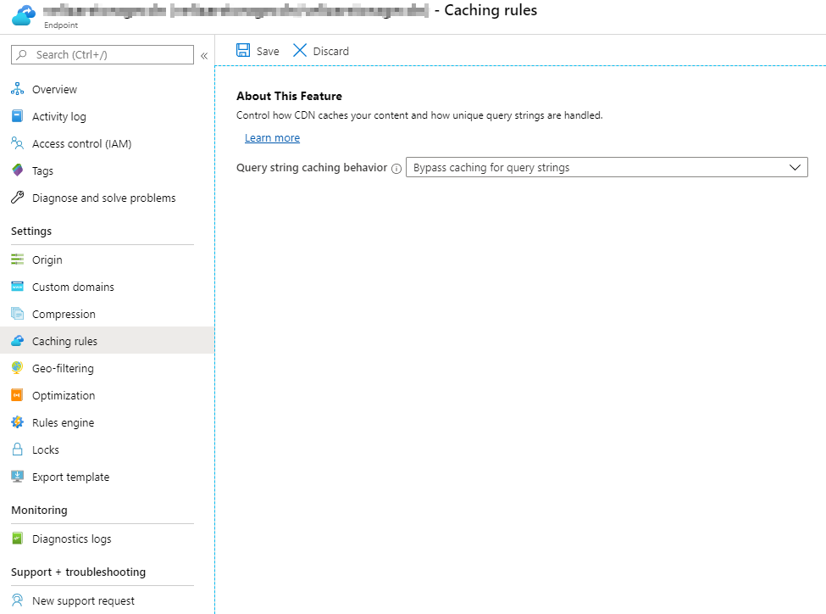Screen dimensions: 826x614
Task: Click the Monitoring section heading
Action: pos(39,510)
